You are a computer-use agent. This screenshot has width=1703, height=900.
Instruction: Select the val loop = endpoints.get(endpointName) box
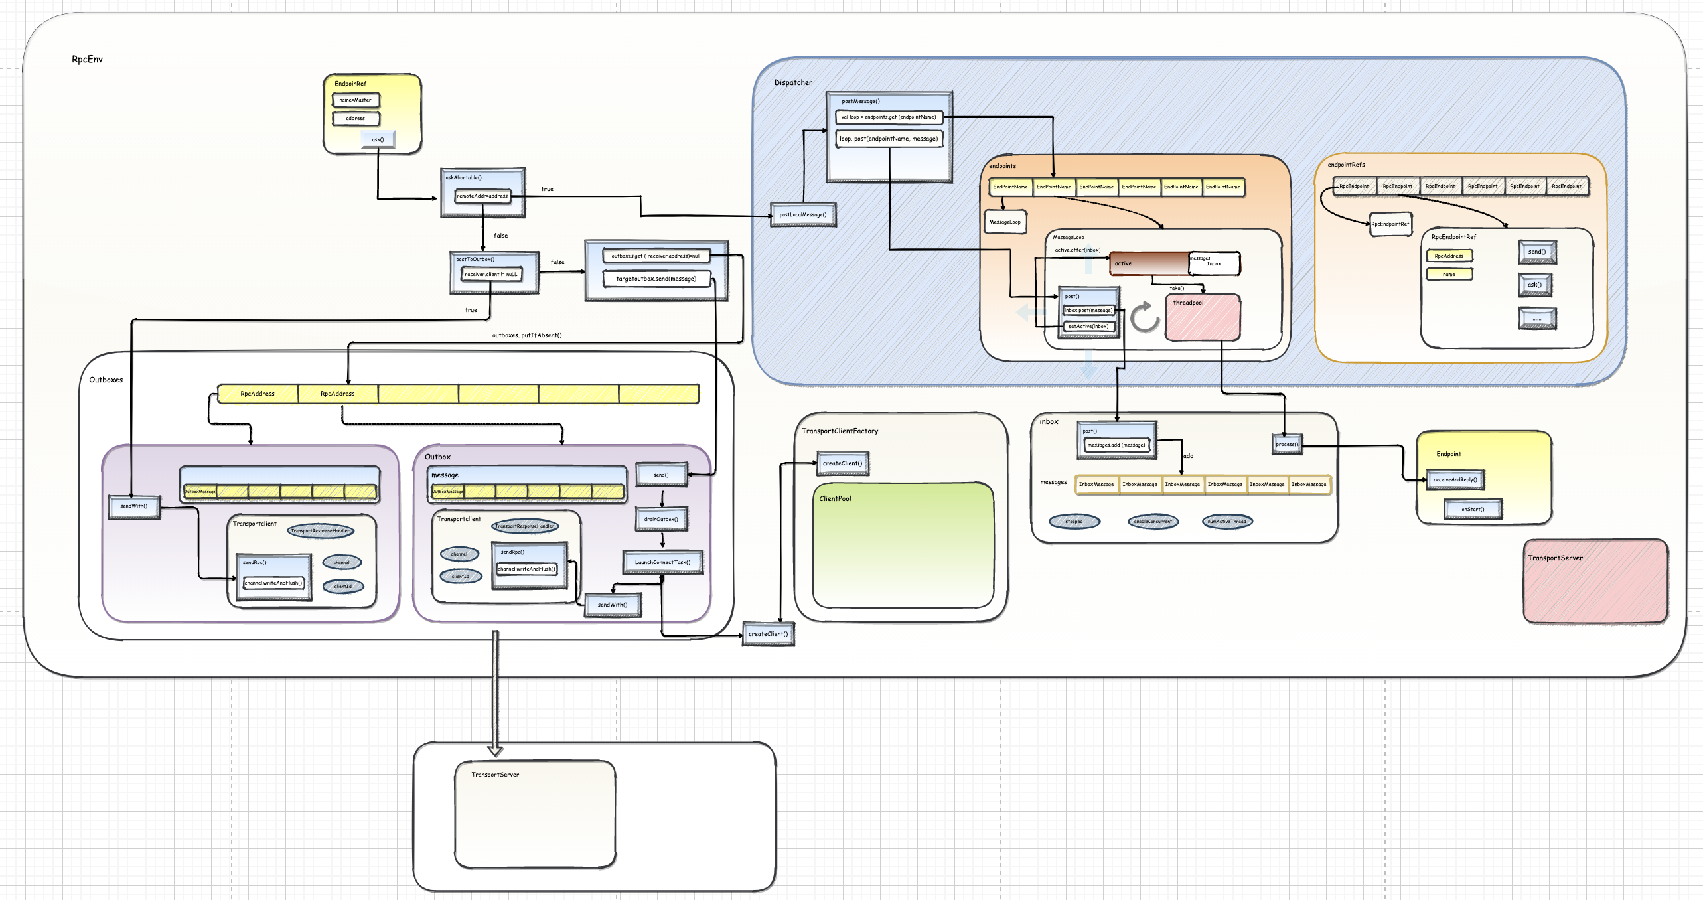pyautogui.click(x=889, y=117)
